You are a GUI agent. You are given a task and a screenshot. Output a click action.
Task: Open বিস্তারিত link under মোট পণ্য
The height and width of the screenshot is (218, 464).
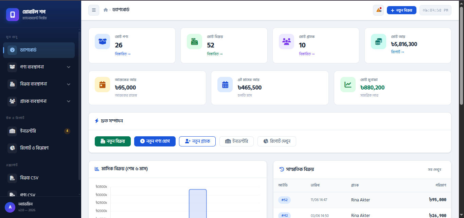tap(123, 54)
